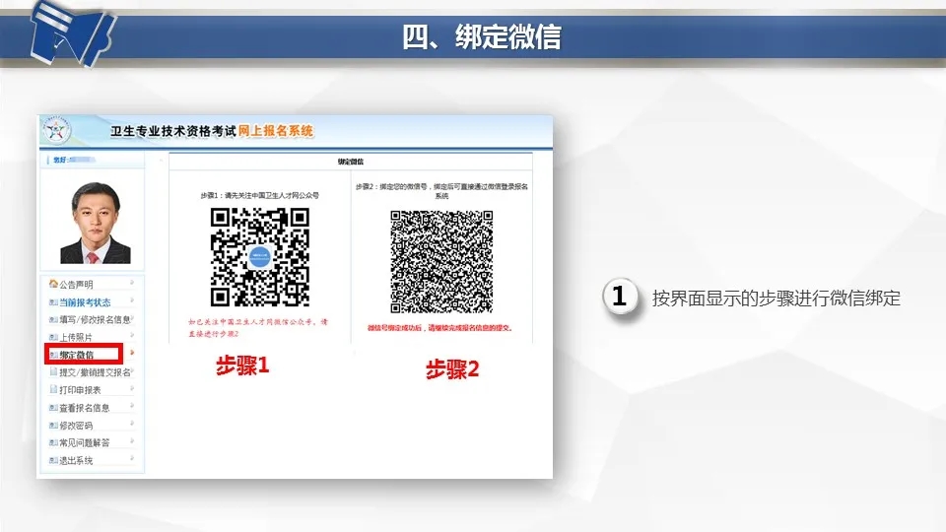
Task: Click the icon beside 退出系统
Action: [53, 460]
